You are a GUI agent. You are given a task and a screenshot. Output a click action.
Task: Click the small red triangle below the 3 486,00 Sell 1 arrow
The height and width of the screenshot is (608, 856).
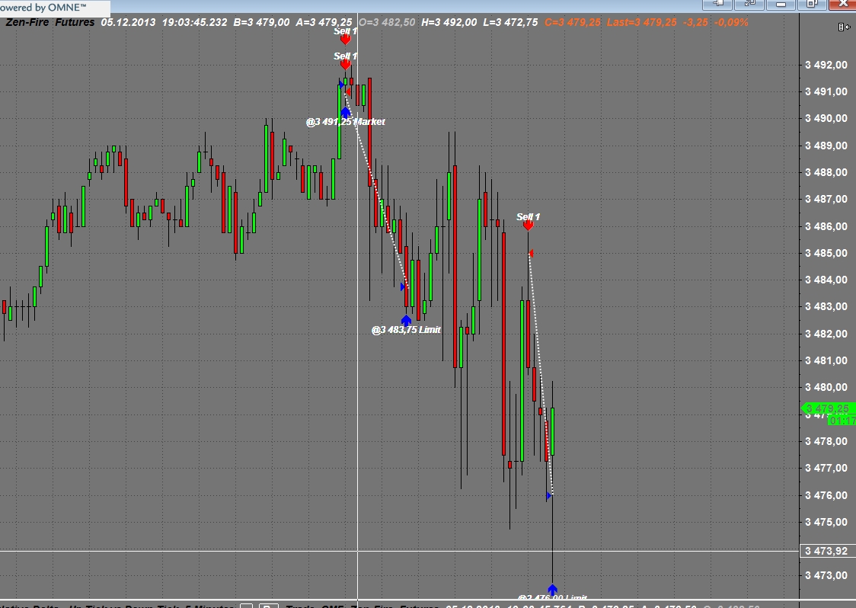[x=531, y=254]
